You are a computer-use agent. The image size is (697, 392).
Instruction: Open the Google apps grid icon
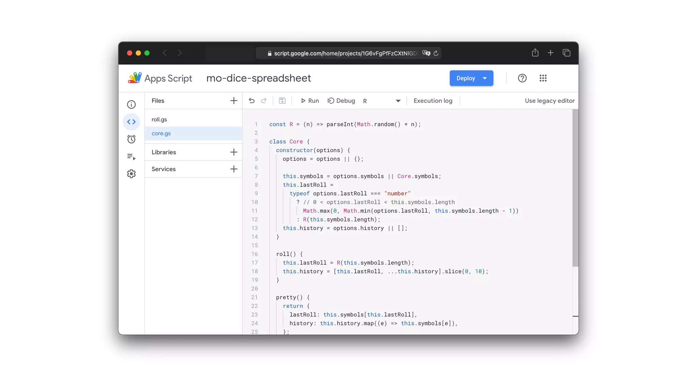coord(543,78)
